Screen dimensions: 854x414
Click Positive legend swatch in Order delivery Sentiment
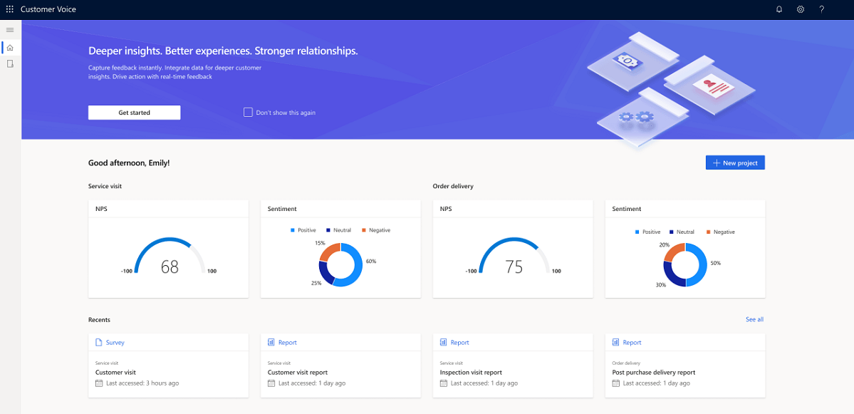(637, 232)
